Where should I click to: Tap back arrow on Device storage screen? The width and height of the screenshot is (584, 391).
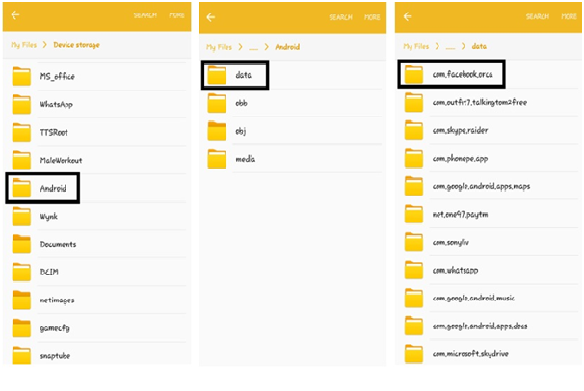(16, 16)
